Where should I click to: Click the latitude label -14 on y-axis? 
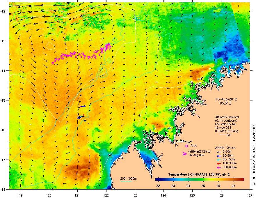[x=3, y=70]
